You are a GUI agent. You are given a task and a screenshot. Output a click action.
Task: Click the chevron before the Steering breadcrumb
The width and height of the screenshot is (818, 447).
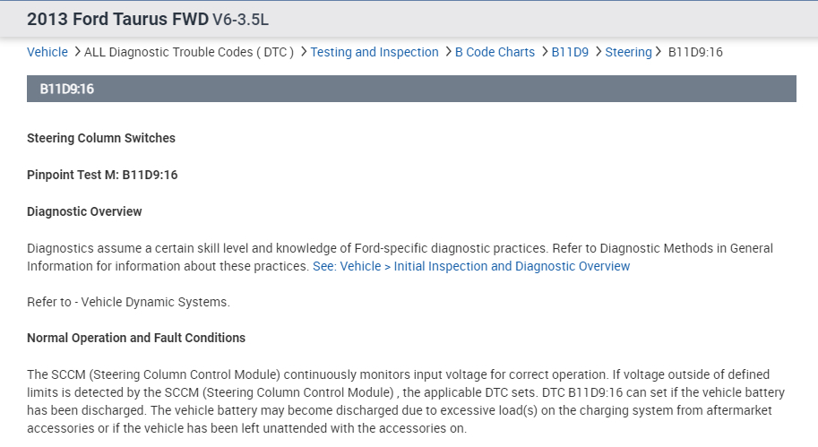tap(598, 52)
